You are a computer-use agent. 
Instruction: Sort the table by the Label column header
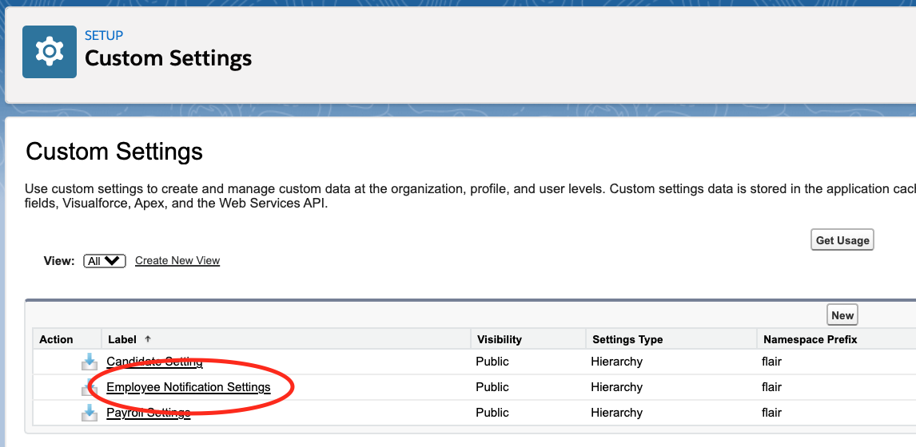coord(122,339)
